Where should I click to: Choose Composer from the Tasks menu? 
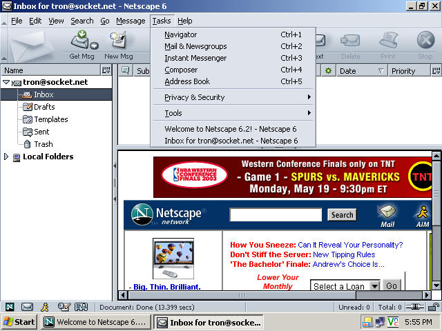click(233, 70)
